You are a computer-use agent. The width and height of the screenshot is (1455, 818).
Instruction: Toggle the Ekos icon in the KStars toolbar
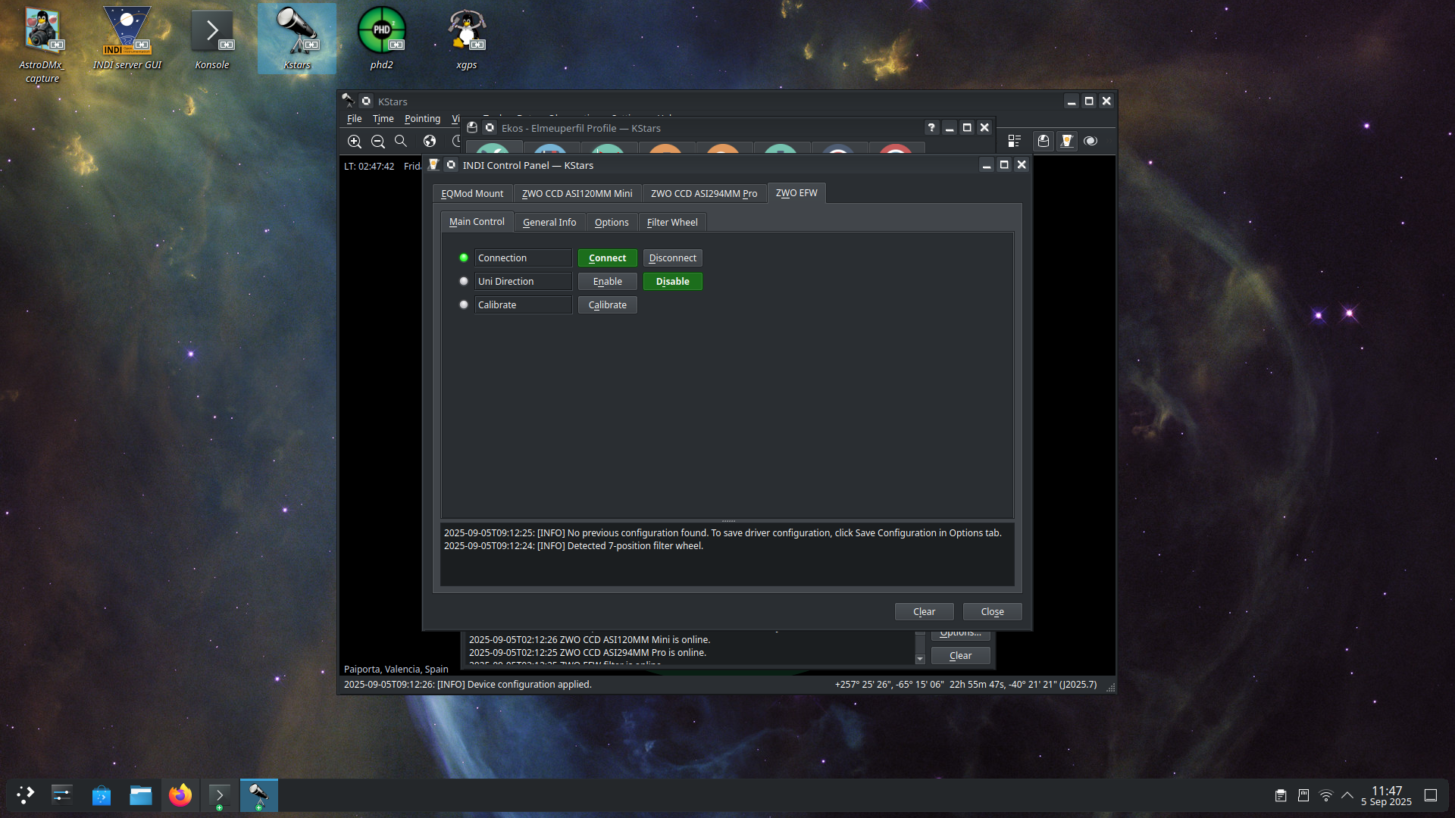click(x=1044, y=141)
